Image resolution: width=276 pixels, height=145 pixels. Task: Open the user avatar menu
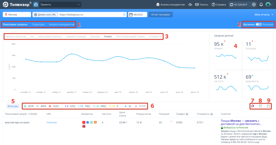[x=268, y=5]
